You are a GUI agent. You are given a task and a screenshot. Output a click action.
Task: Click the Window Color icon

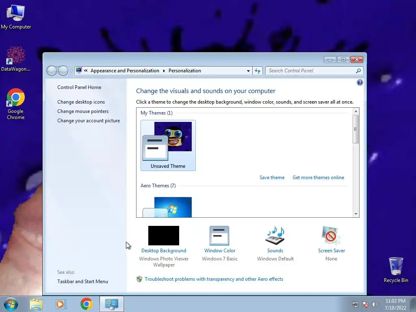pyautogui.click(x=219, y=236)
